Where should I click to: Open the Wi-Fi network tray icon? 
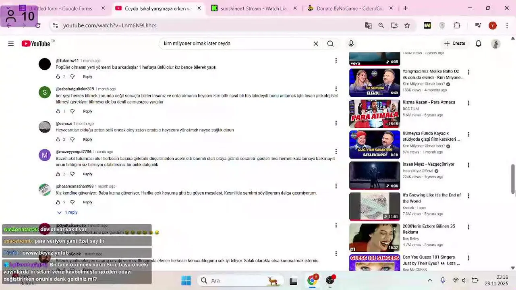(456, 280)
